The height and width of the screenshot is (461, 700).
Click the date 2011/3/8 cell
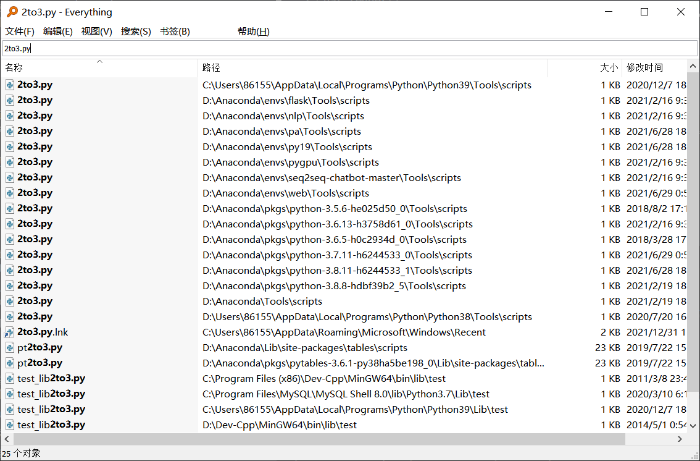(x=656, y=379)
